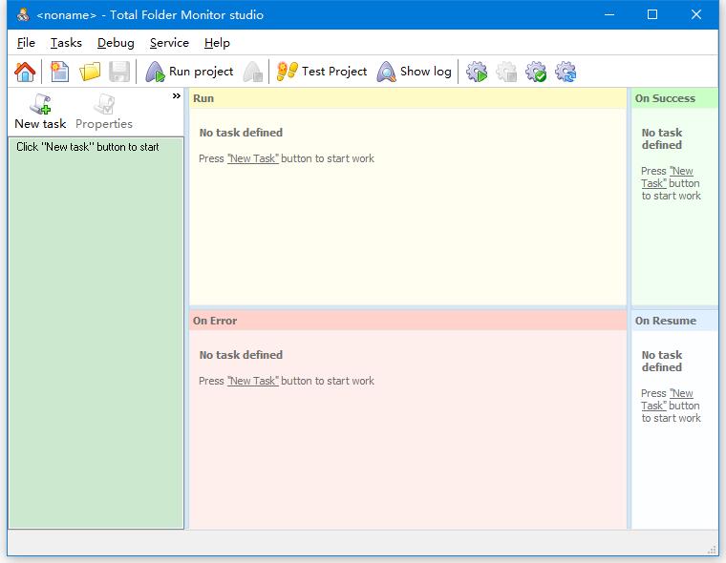This screenshot has height=563, width=726.
Task: Click gear icon with green checkmark
Action: point(536,72)
